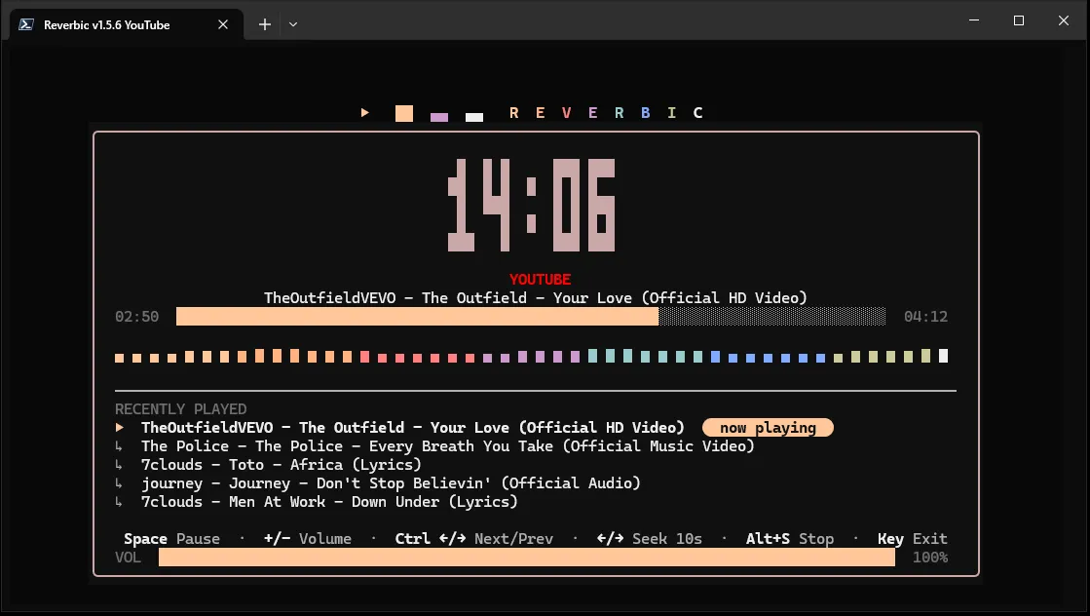Image resolution: width=1090 pixels, height=616 pixels.
Task: Select the Reverbic v1.5.6 YouTube tab
Action: pyautogui.click(x=127, y=24)
